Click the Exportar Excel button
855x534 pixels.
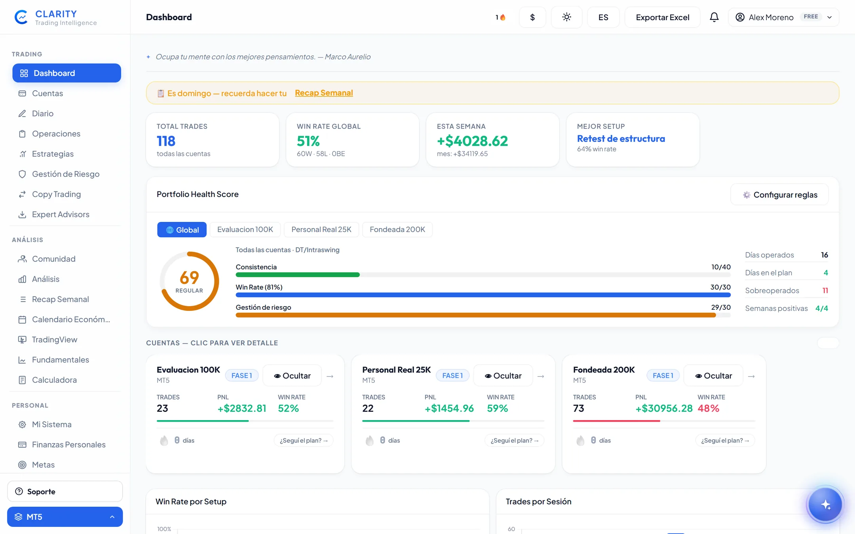(663, 17)
